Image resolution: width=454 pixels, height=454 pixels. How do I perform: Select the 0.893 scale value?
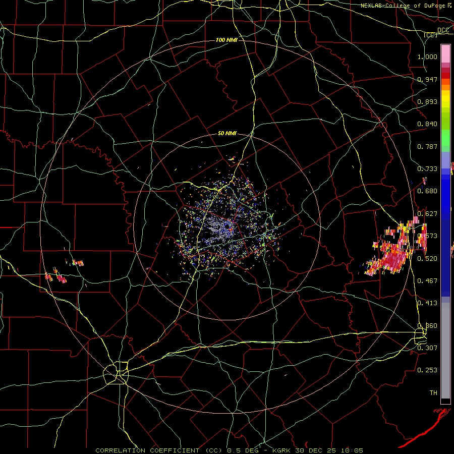pos(427,101)
